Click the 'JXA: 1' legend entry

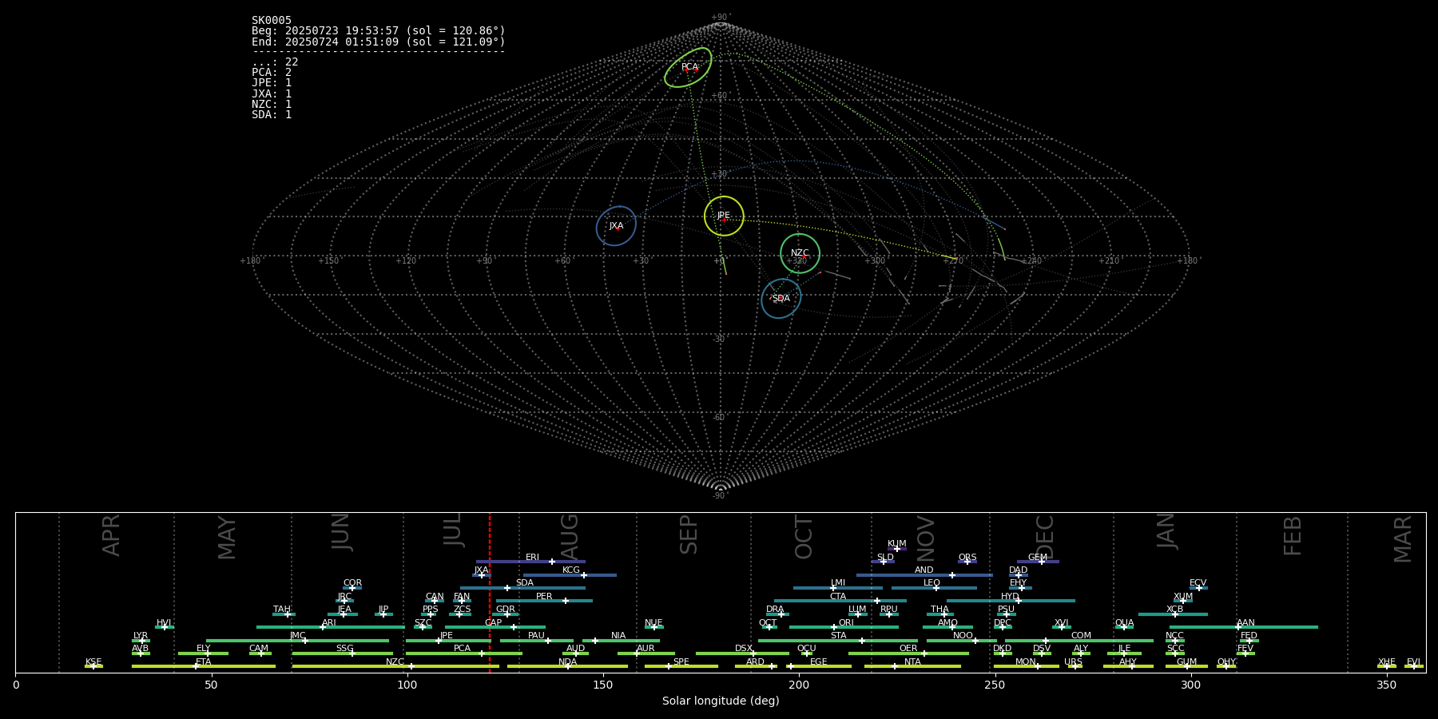click(x=272, y=94)
